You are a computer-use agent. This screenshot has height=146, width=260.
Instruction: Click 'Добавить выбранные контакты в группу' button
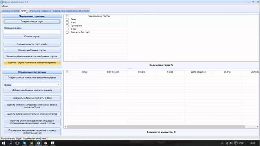point(32,90)
